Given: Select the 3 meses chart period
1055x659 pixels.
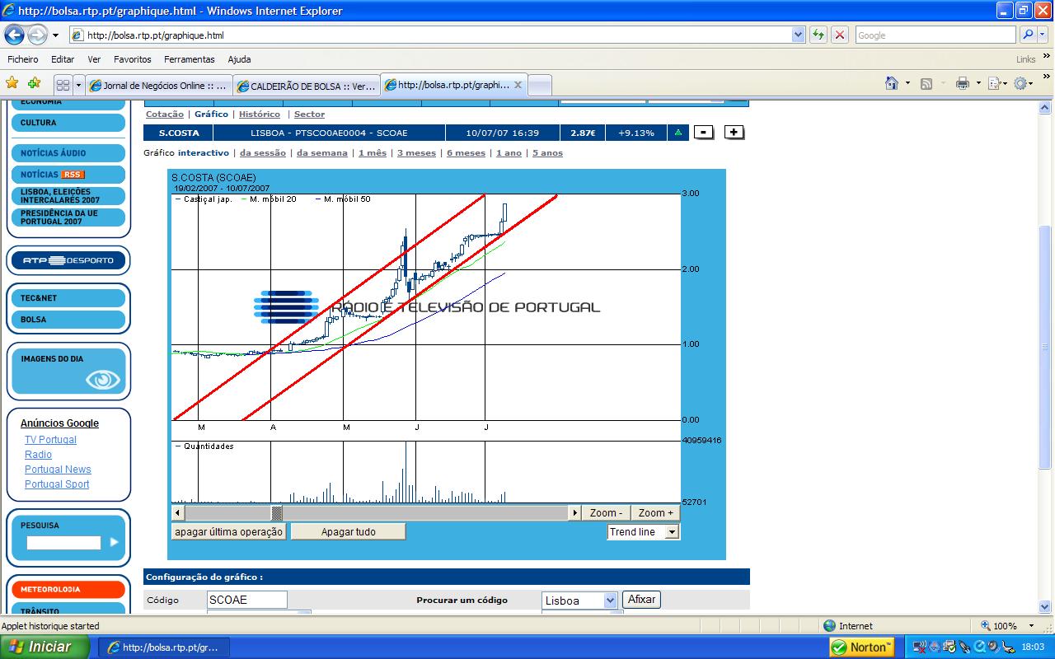Looking at the screenshot, I should pos(416,153).
